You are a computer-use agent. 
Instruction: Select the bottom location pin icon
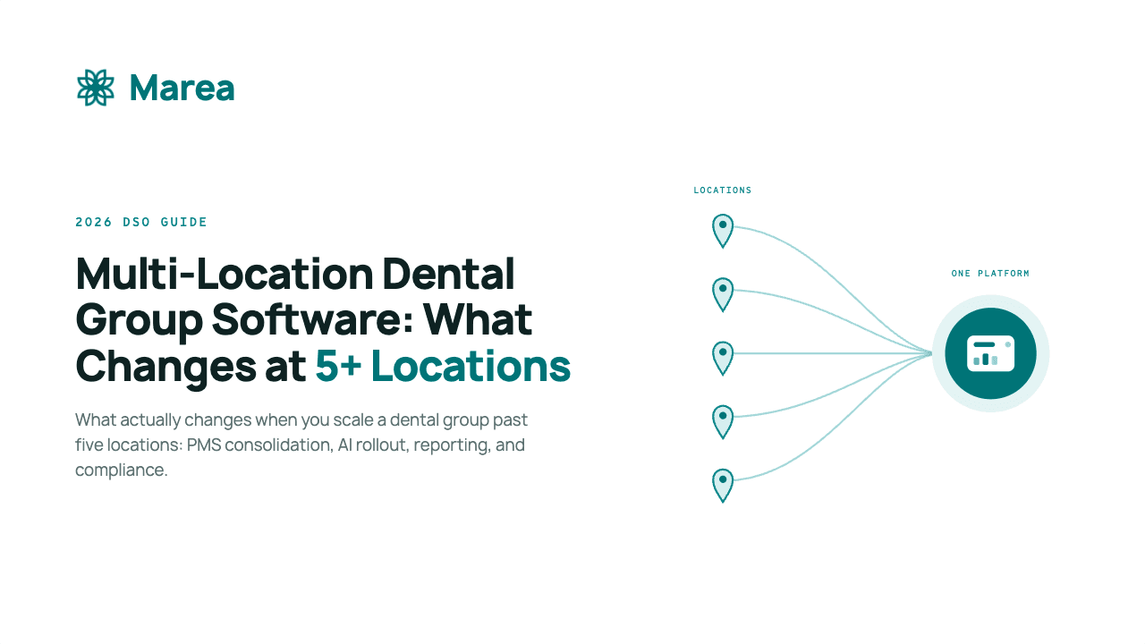tap(723, 485)
